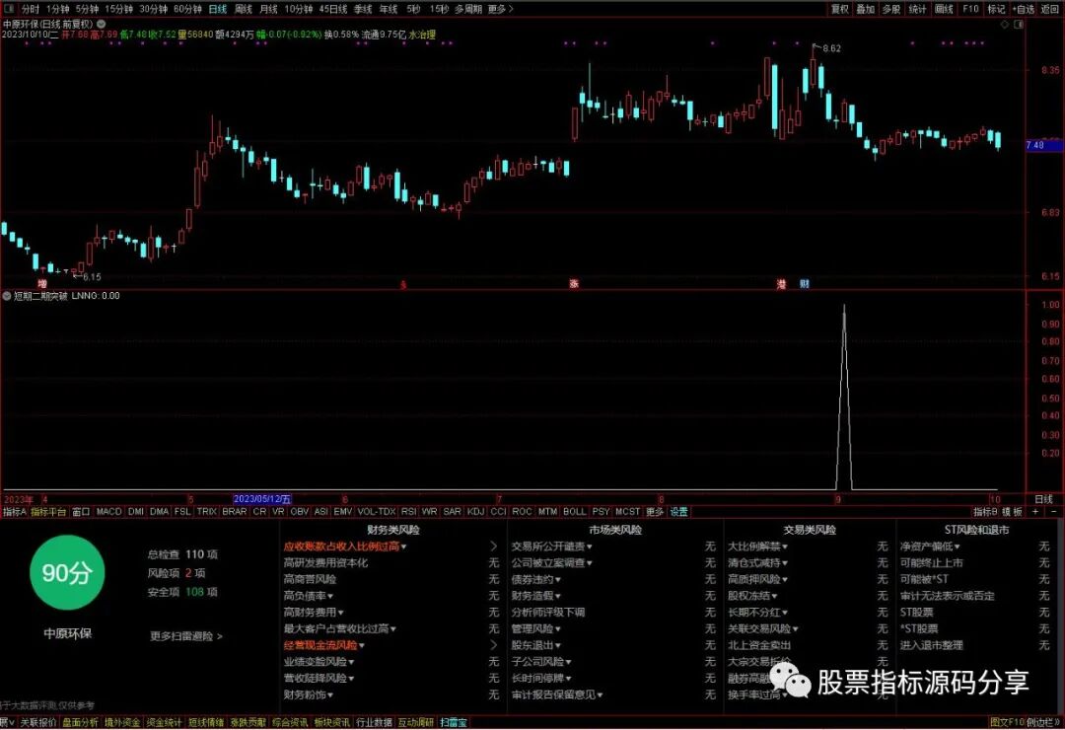The height and width of the screenshot is (730, 1065).
Task: Add stock via +自选 button
Action: 1024,9
